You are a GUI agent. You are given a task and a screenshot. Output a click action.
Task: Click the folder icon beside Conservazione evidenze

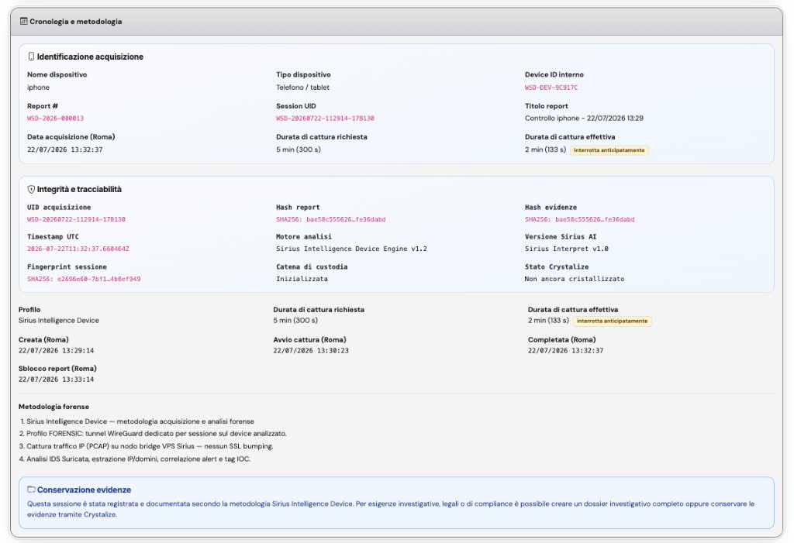(31, 490)
